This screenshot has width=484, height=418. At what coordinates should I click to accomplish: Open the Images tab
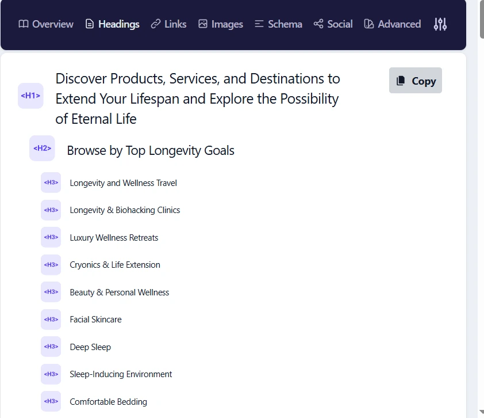(220, 24)
